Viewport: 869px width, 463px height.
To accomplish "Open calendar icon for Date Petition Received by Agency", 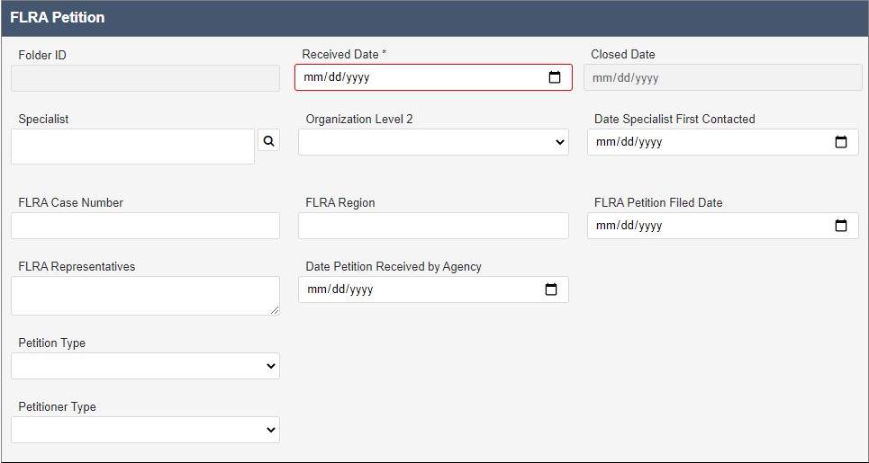I will click(x=551, y=289).
